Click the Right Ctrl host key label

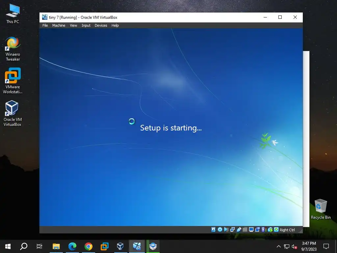coord(287,230)
